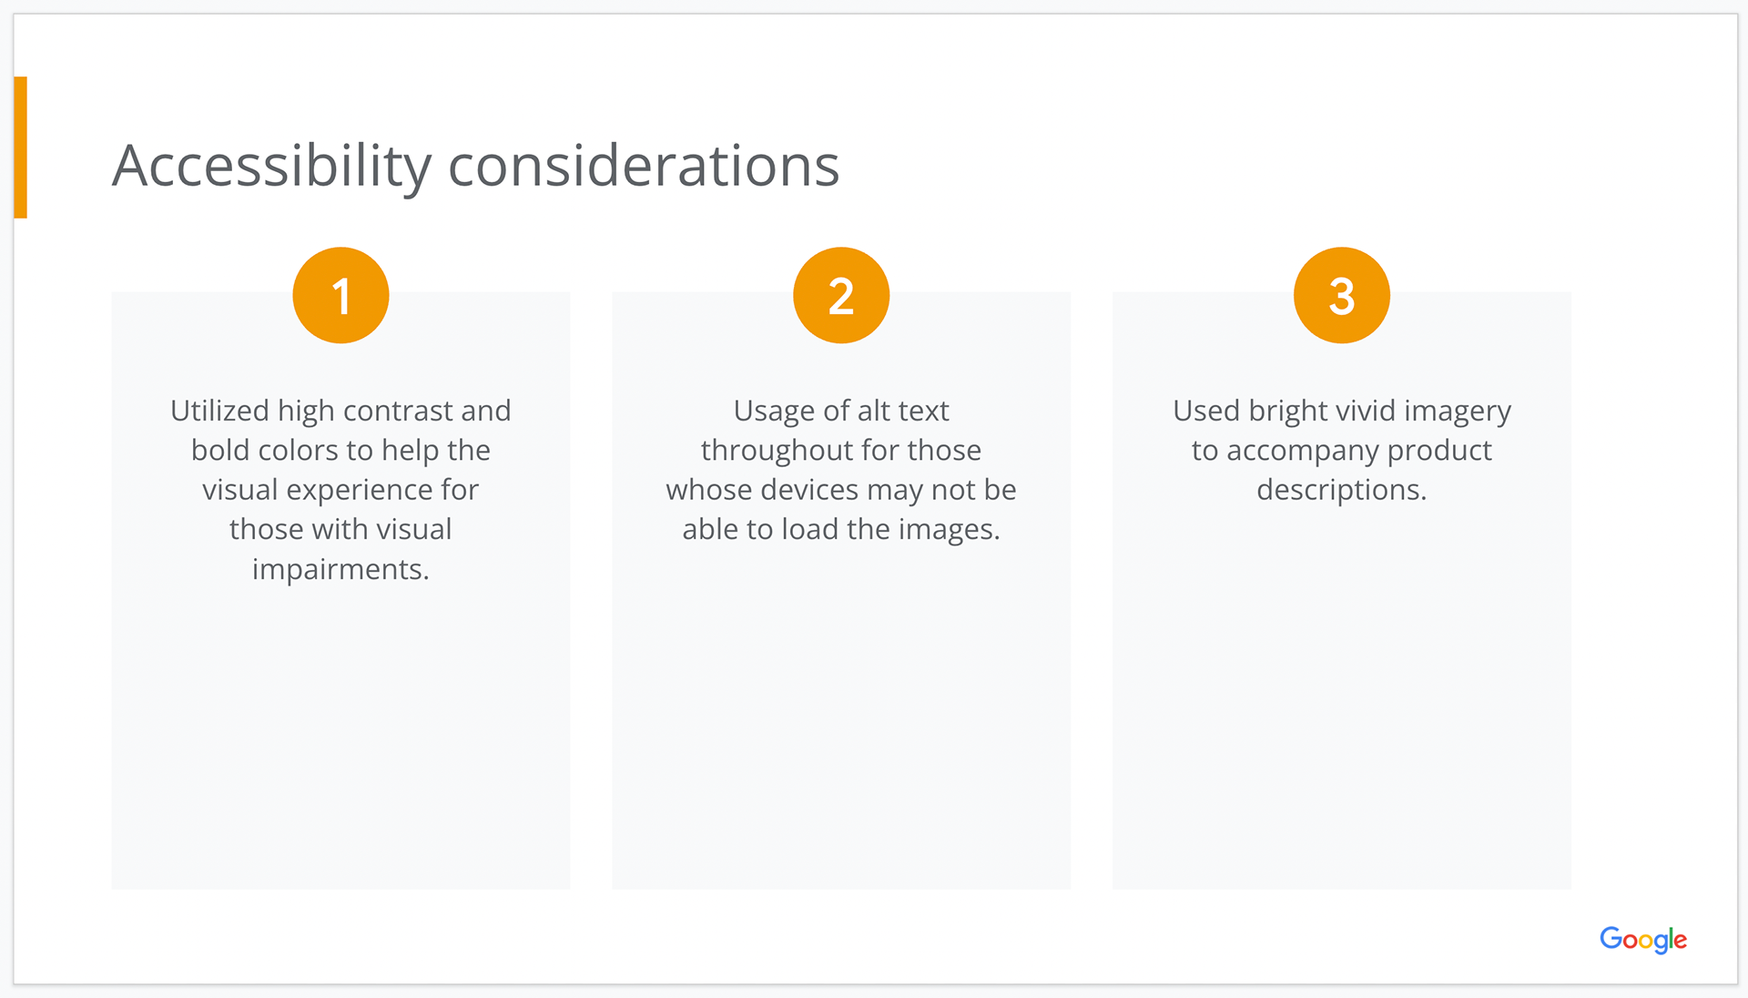Screen dimensions: 1748x998
Task: Select the first gray card panel
Action: tap(340, 590)
